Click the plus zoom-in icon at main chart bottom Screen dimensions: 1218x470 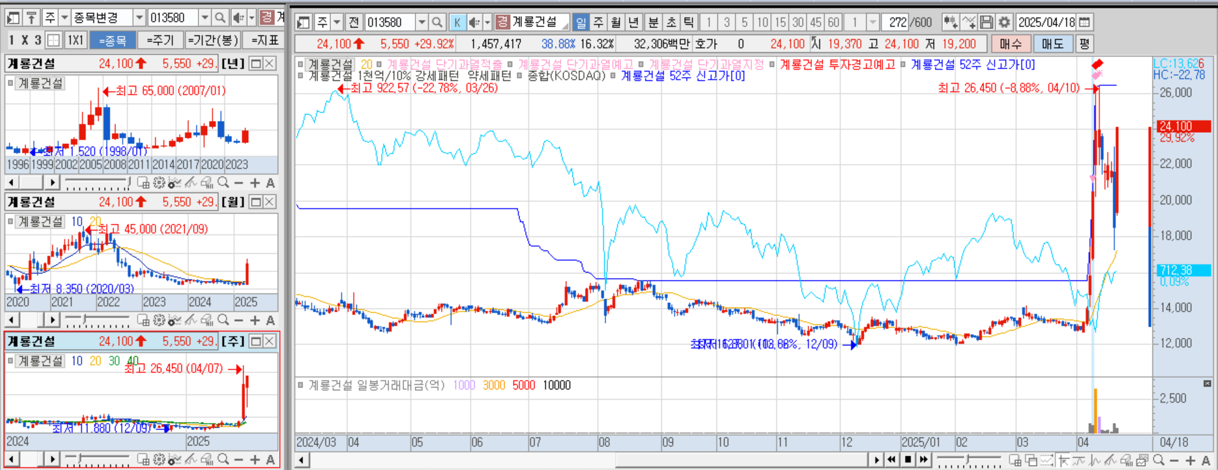(1190, 460)
